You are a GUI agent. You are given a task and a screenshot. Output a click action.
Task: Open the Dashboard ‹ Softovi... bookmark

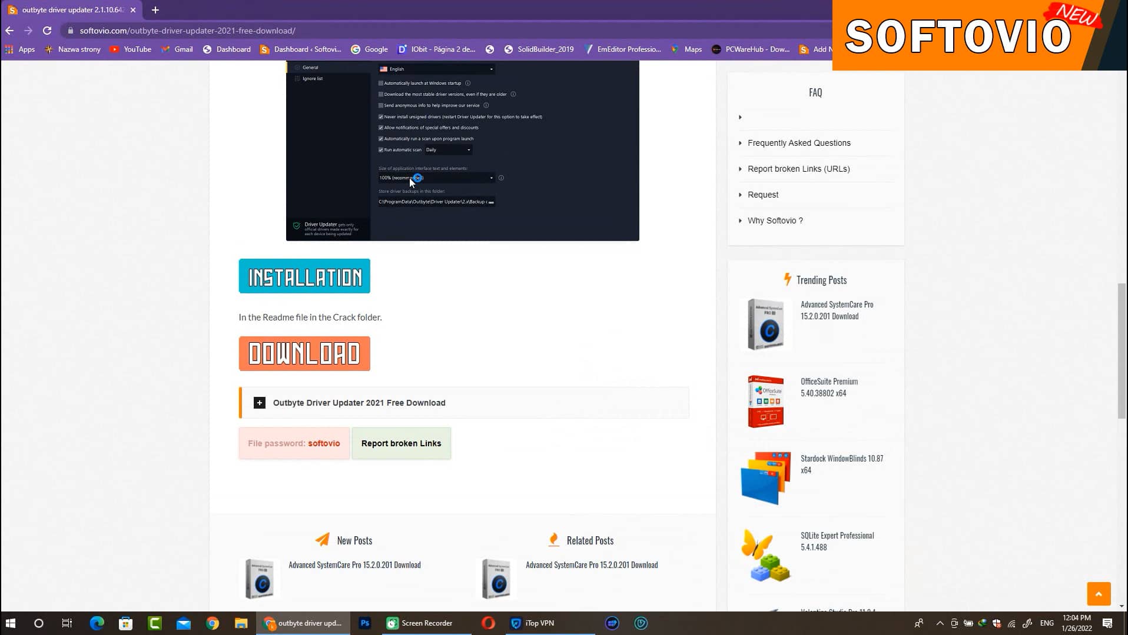(300, 49)
